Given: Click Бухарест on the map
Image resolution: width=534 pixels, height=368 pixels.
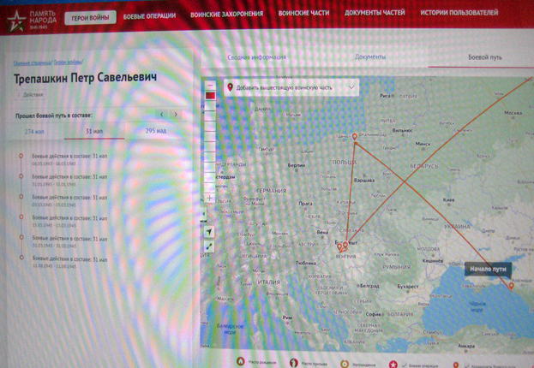Looking at the screenshot, I should [x=408, y=287].
